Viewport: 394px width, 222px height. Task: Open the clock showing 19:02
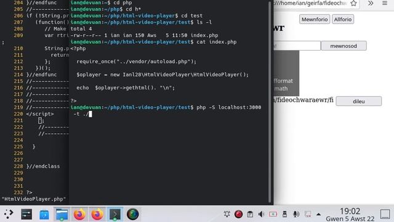click(x=350, y=215)
